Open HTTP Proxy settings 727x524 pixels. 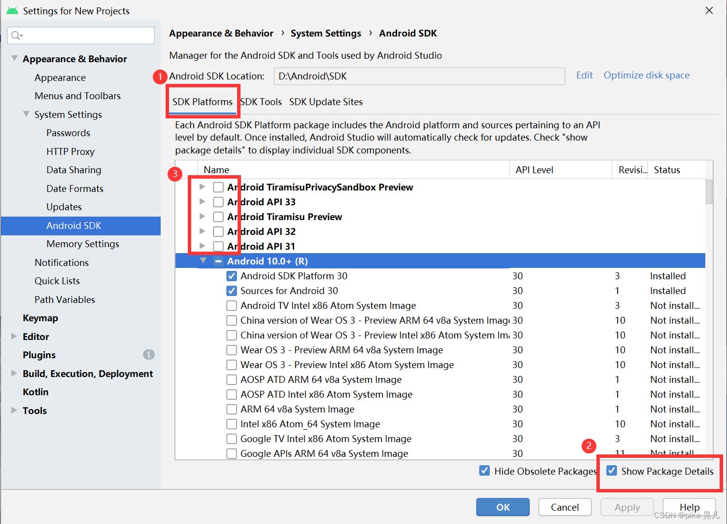click(x=70, y=151)
